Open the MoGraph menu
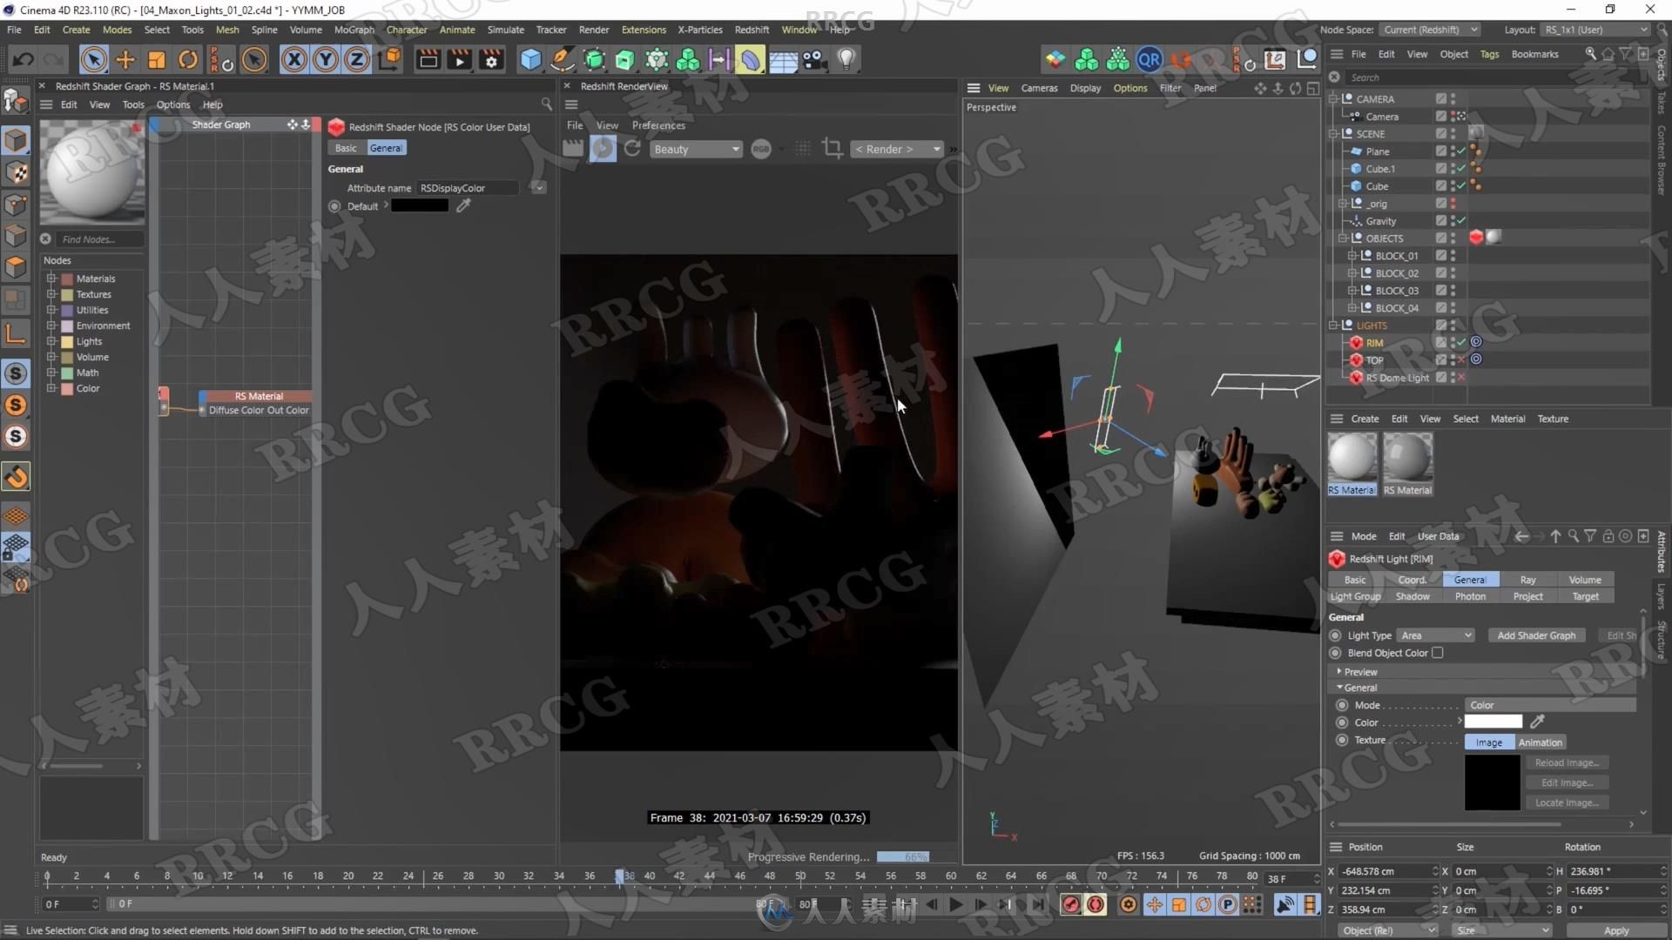The height and width of the screenshot is (940, 1672). 354,30
